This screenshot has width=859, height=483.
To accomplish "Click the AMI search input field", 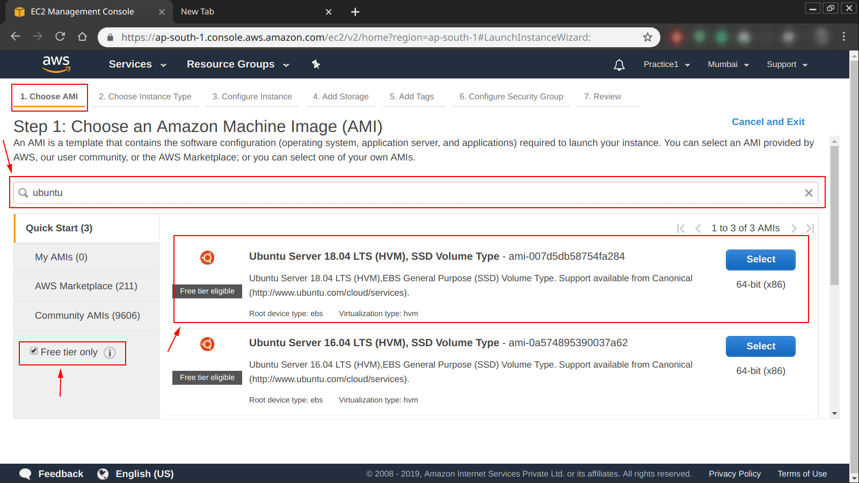I will 416,193.
